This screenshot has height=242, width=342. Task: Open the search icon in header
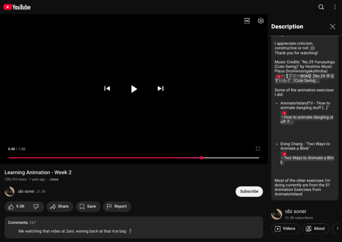coord(321,7)
